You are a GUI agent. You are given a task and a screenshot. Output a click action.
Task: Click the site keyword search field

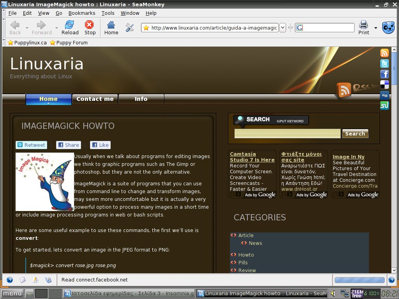tap(287, 134)
